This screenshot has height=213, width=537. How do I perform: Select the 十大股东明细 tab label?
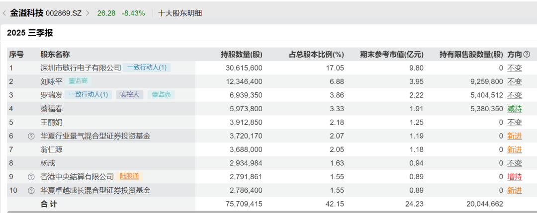pos(180,13)
